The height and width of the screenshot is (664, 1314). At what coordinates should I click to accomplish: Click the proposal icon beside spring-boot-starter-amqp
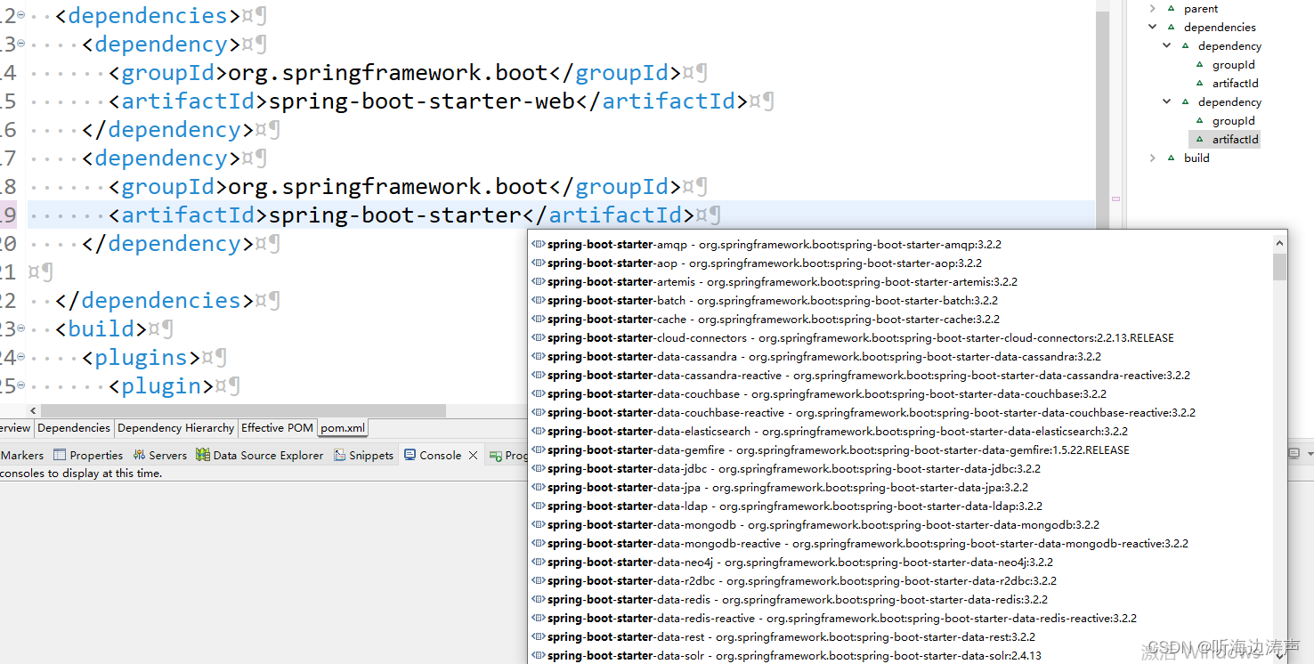point(539,244)
